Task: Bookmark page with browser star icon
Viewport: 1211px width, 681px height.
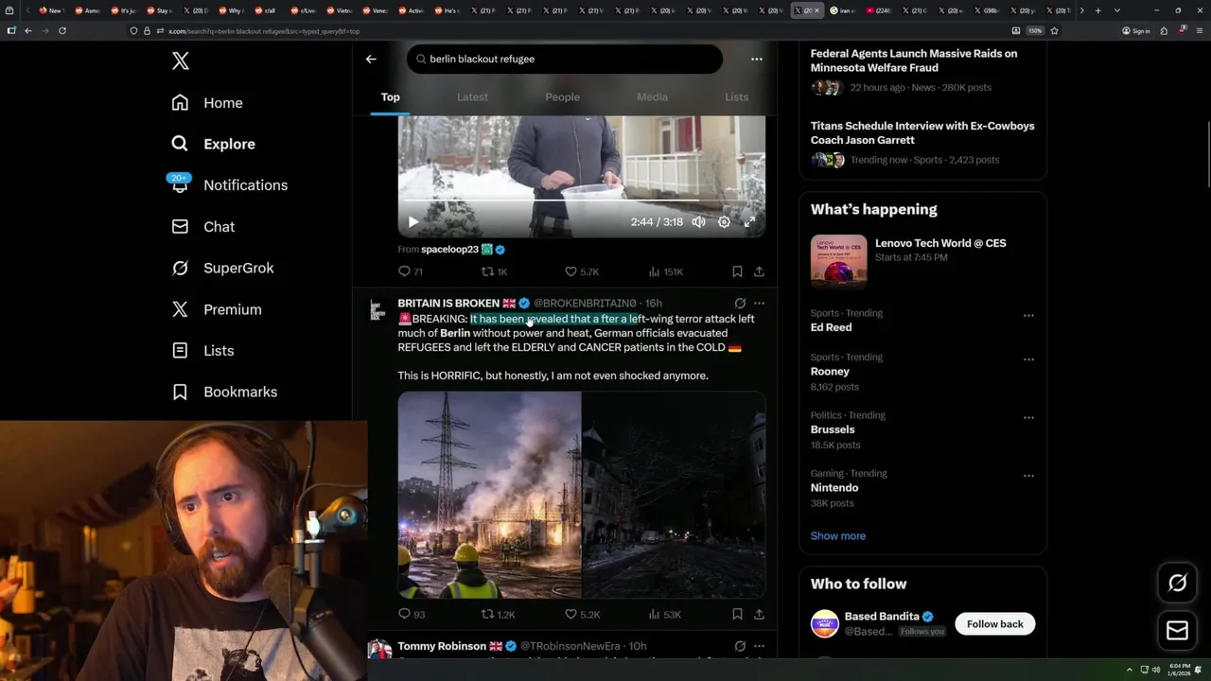Action: [x=1054, y=30]
